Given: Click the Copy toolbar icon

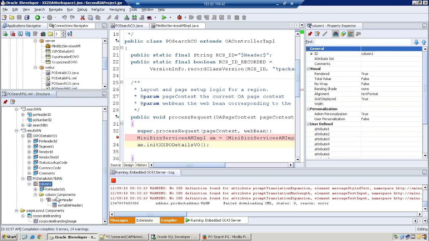Looking at the screenshot, I should click(x=90, y=17).
